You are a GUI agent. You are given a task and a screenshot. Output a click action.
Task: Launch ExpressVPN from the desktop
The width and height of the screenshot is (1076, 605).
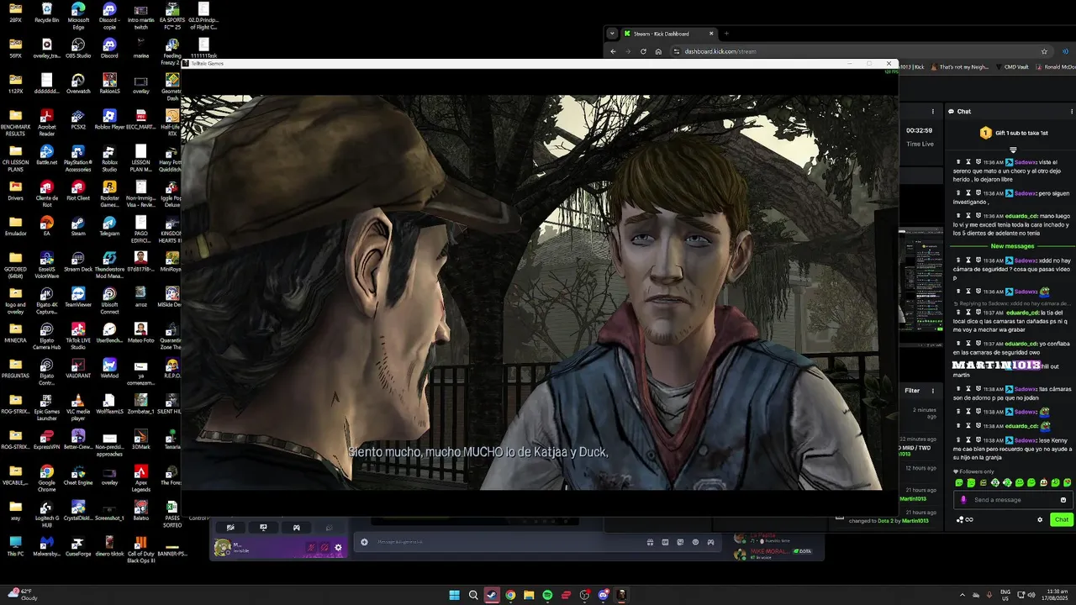47,439
